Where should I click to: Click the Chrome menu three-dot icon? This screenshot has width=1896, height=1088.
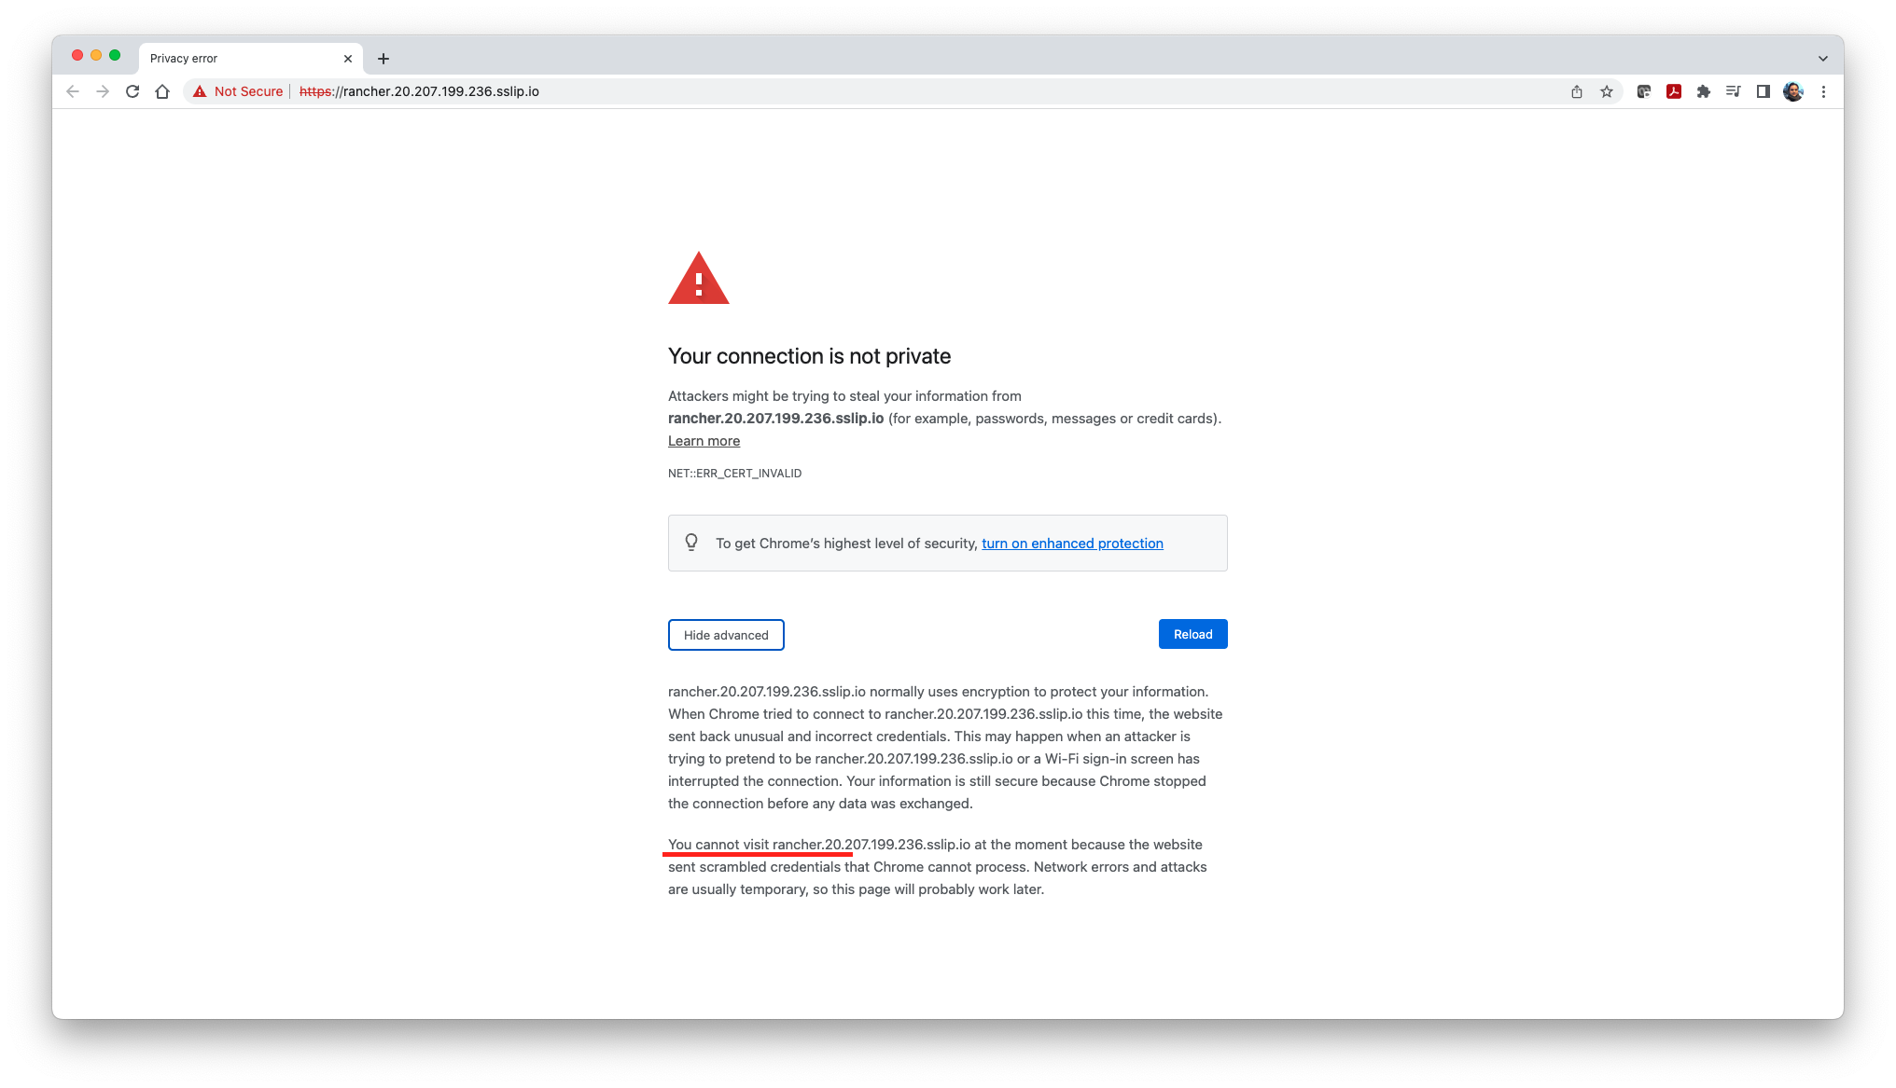(x=1823, y=91)
